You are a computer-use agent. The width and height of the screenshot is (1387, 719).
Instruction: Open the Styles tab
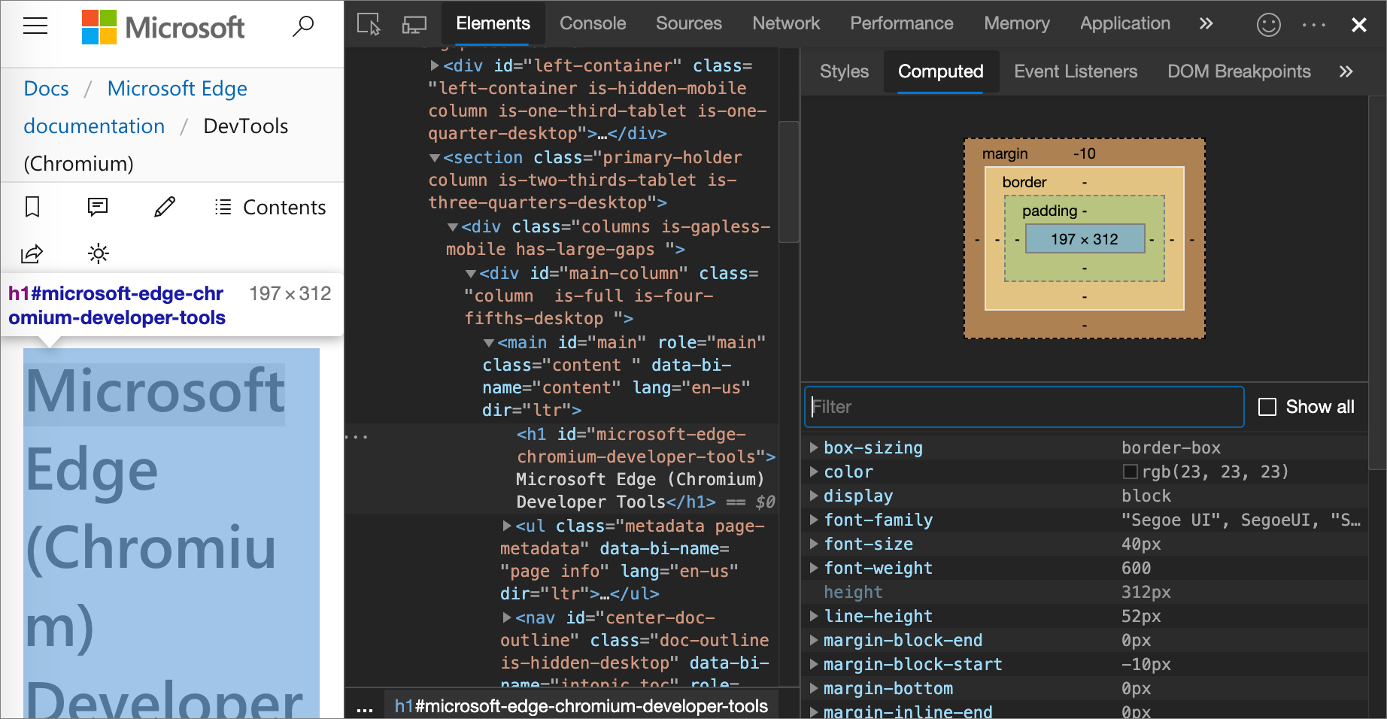(844, 71)
